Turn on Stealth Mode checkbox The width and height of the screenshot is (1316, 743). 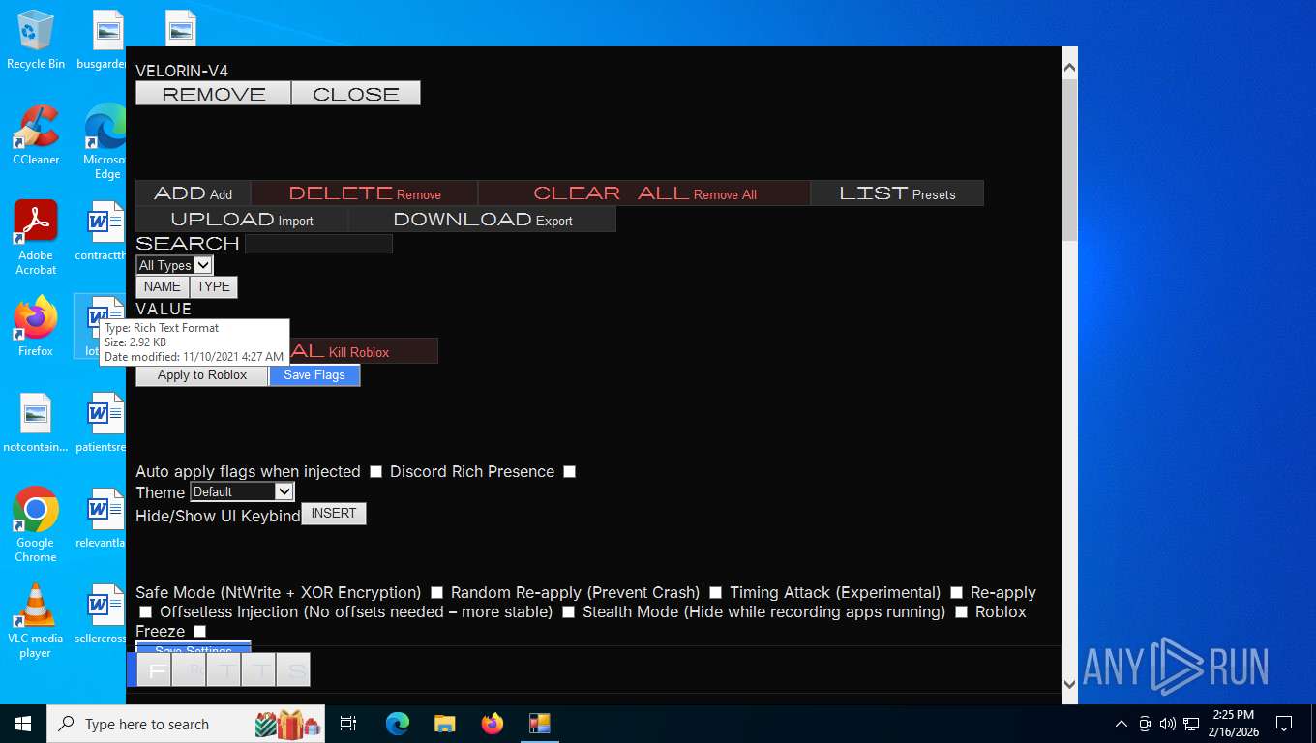tap(961, 611)
